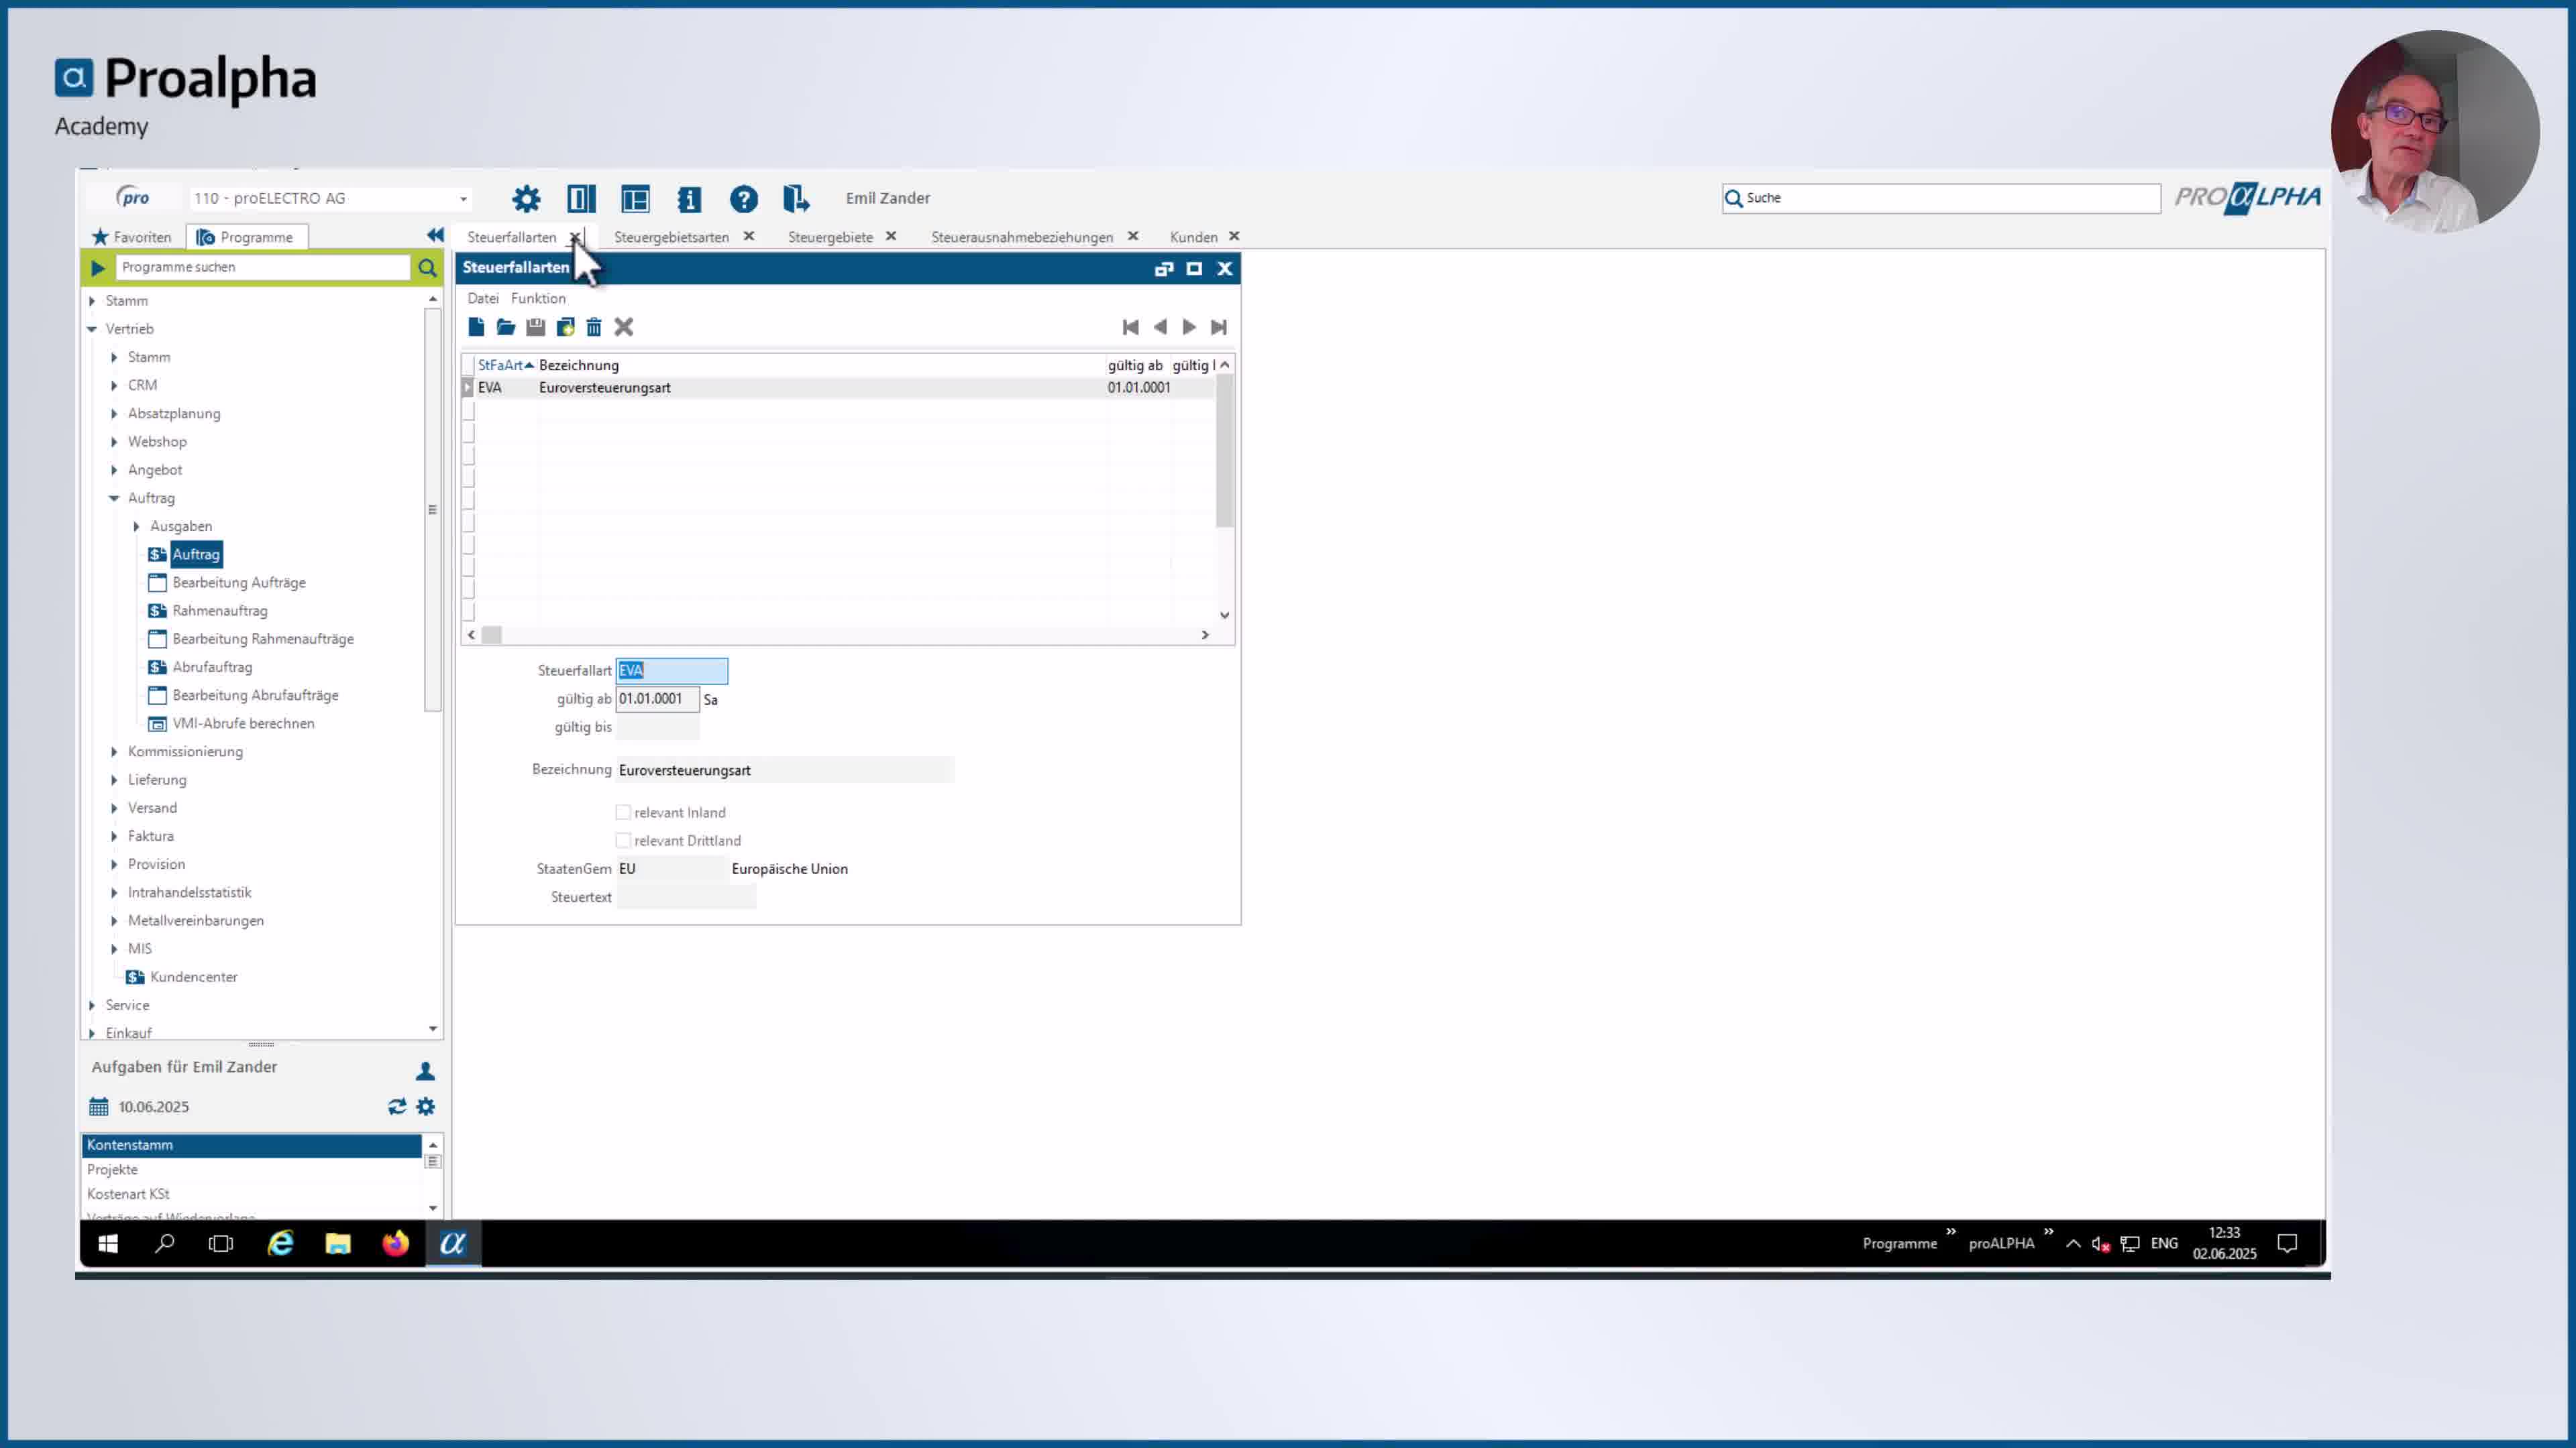Click the open folder icon in Steuerfallarten
This screenshot has width=2576, height=1448.
pos(505,326)
